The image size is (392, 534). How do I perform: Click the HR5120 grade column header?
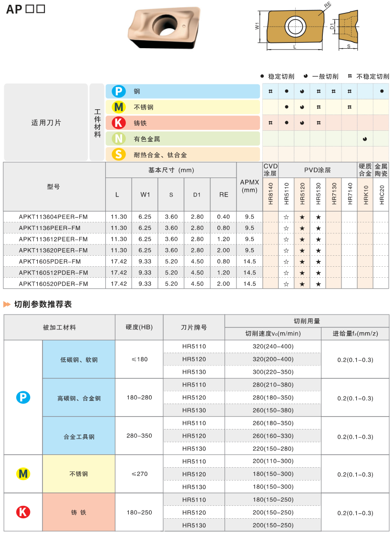[302, 194]
